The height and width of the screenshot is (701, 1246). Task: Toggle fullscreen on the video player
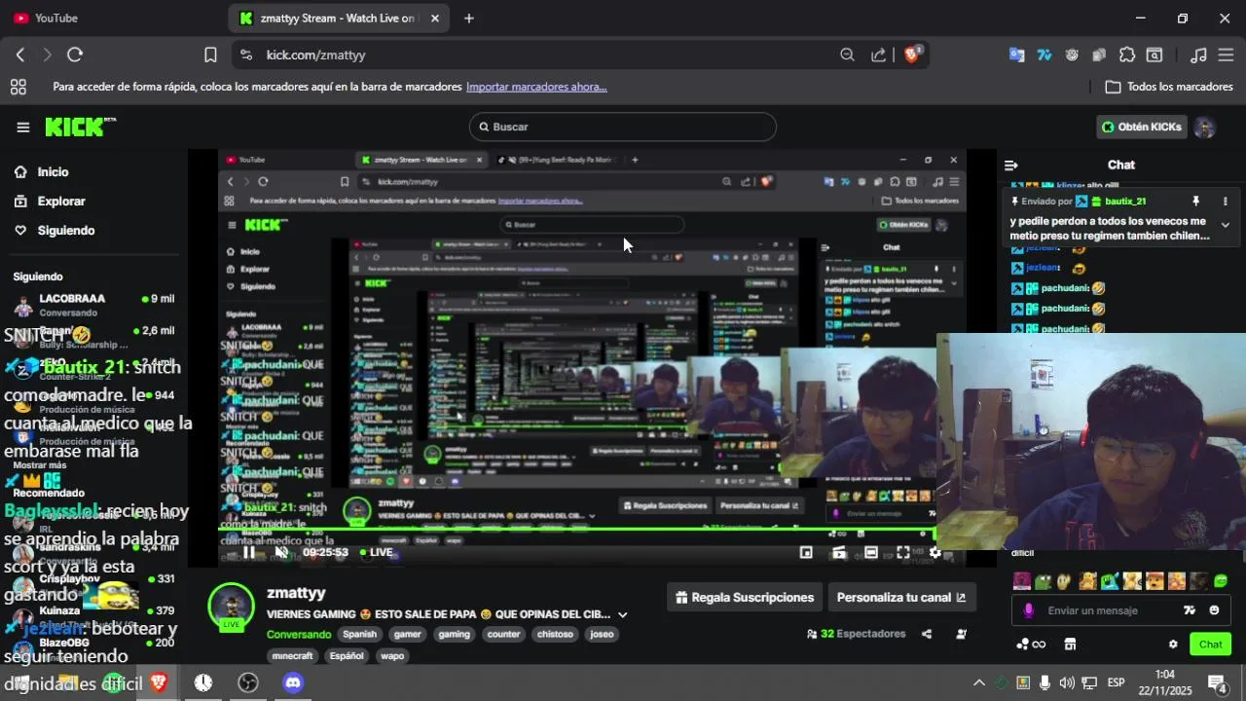click(903, 552)
